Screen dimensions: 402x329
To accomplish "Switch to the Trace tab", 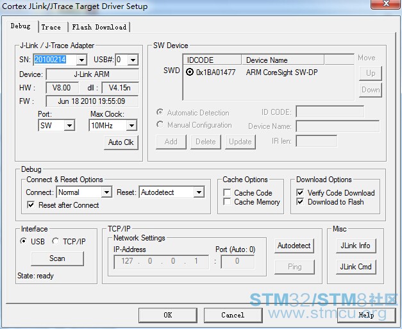I will (51, 27).
